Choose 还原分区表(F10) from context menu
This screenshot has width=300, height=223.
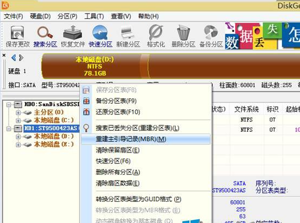click(x=146, y=112)
